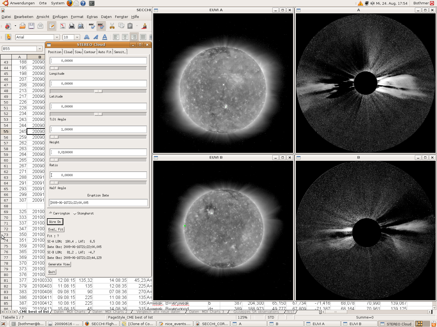Justify cell text
Image resolution: width=437 pixels, height=327 pixels.
[143, 37]
